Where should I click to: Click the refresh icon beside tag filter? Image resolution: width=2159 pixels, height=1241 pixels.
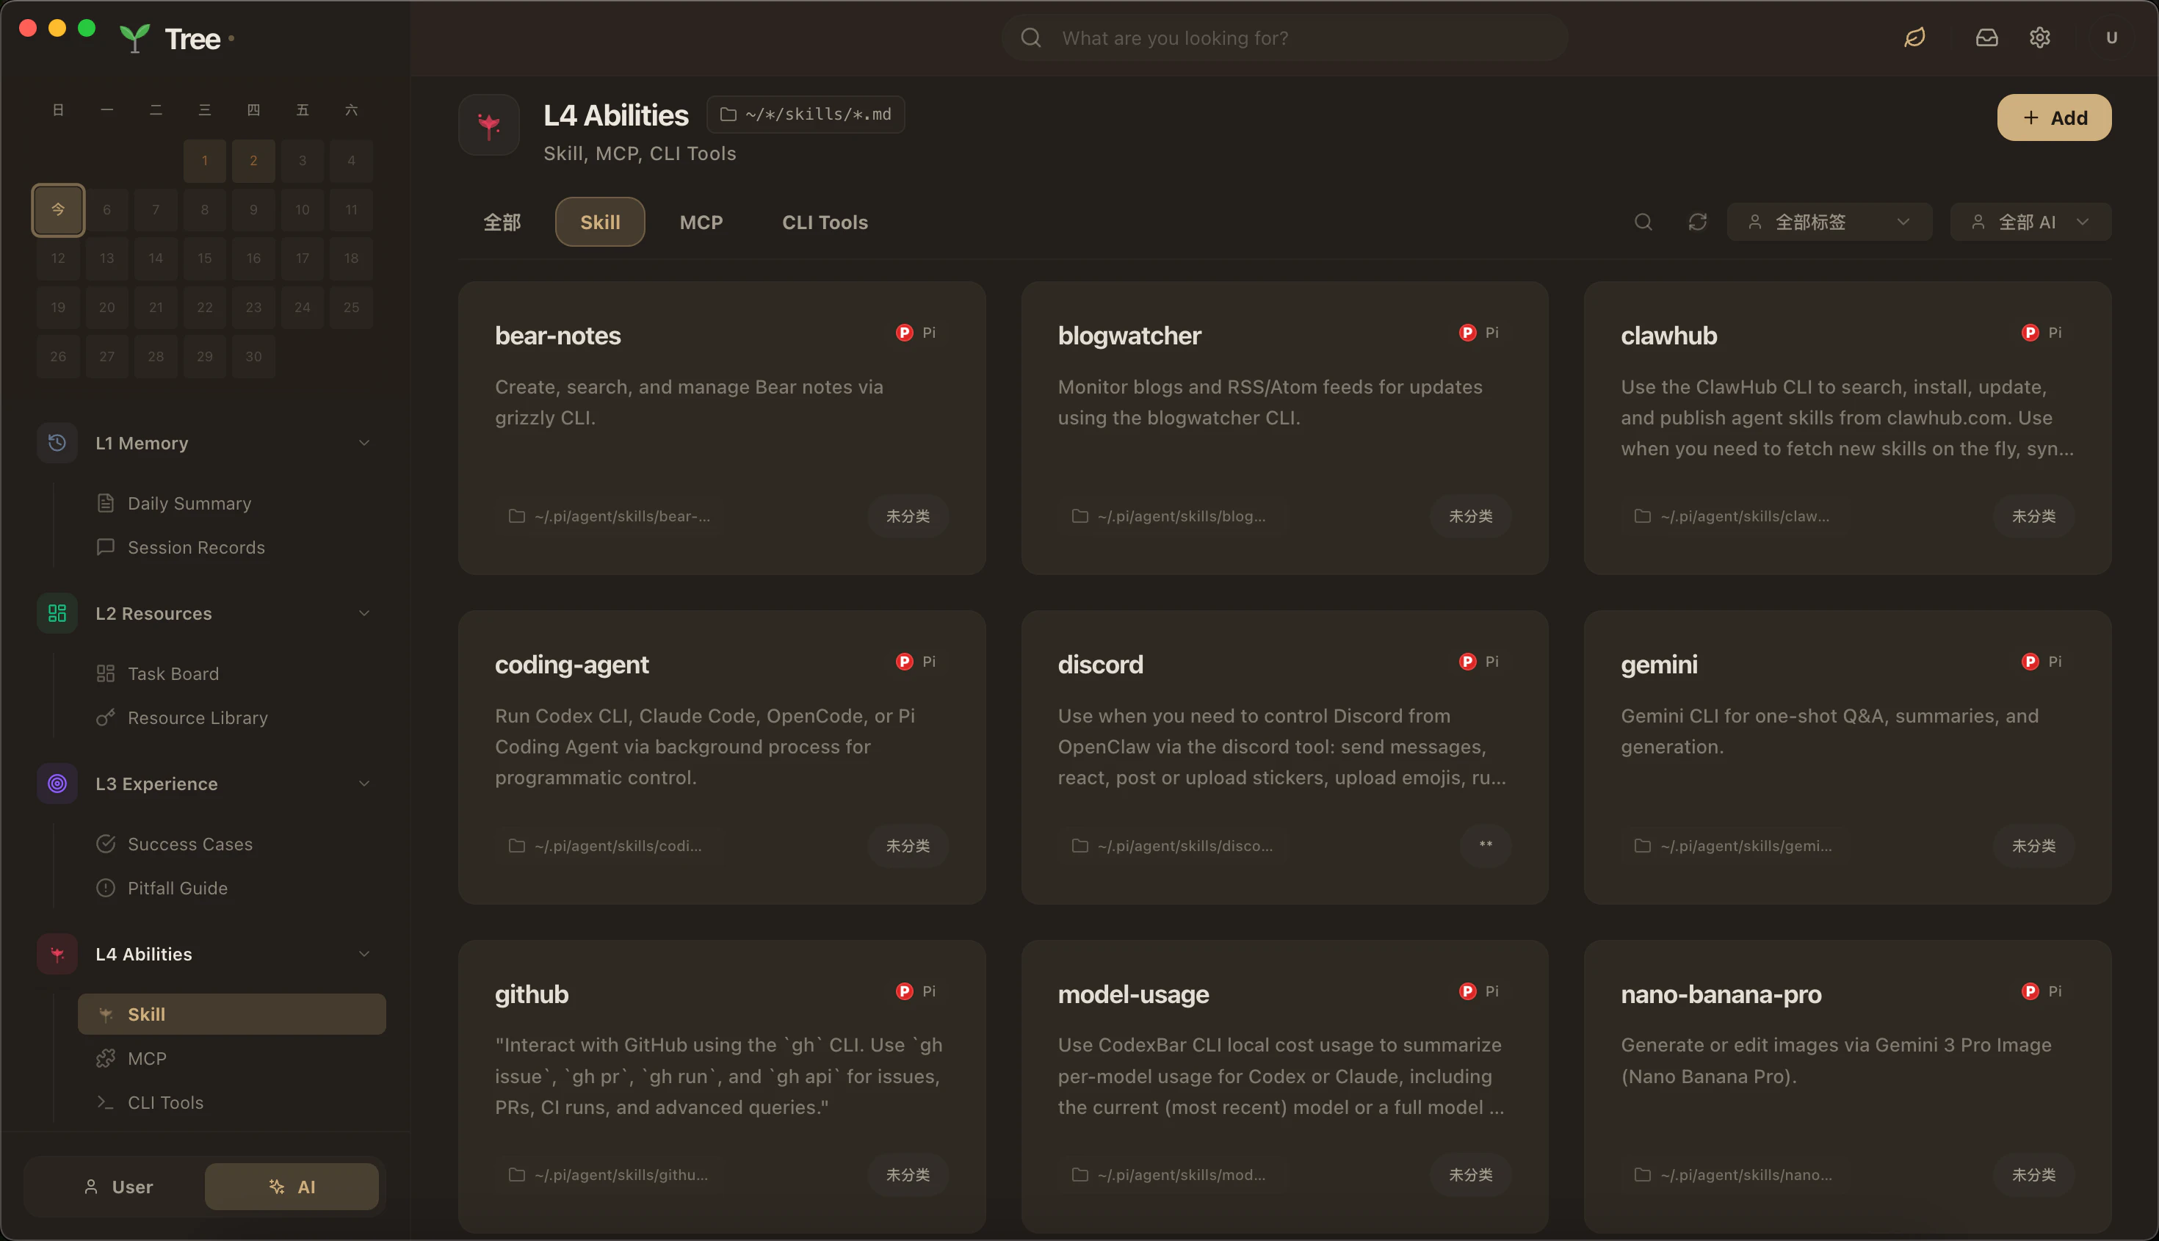pos(1697,222)
